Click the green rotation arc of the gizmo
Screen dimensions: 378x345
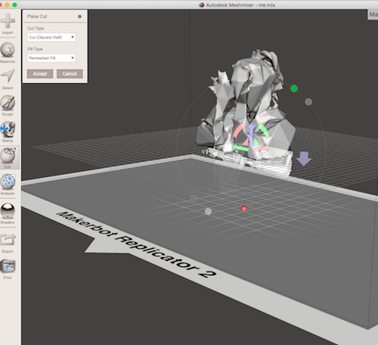click(x=264, y=130)
